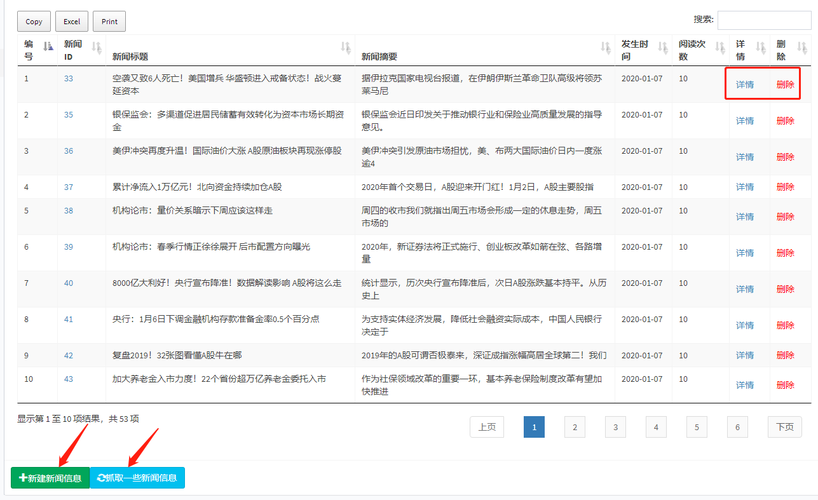This screenshot has height=500, width=818.
Task: Open news ID 42 link
Action: pos(69,356)
